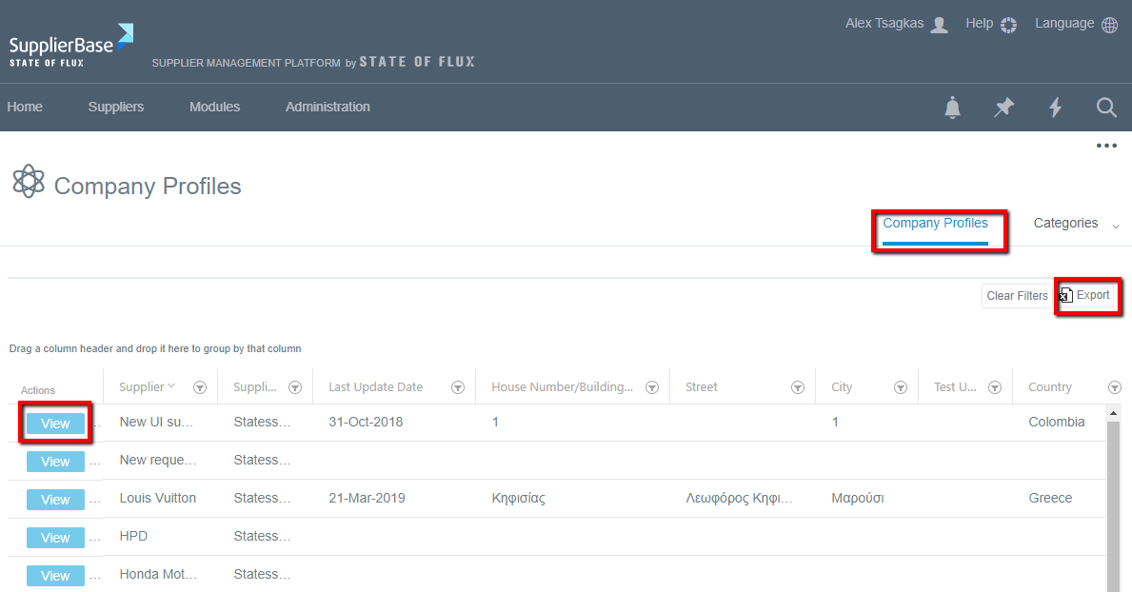Open the filter icon on the Street column

click(x=797, y=386)
